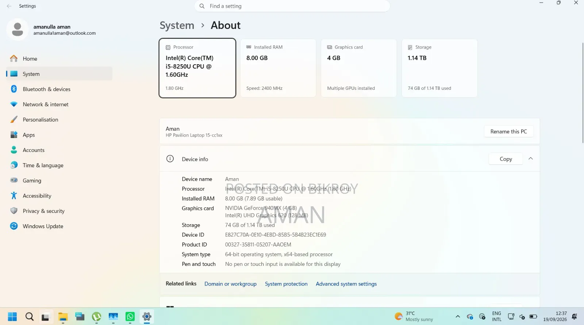Collapse the Device info section chevron
The height and width of the screenshot is (325, 584).
click(x=531, y=158)
